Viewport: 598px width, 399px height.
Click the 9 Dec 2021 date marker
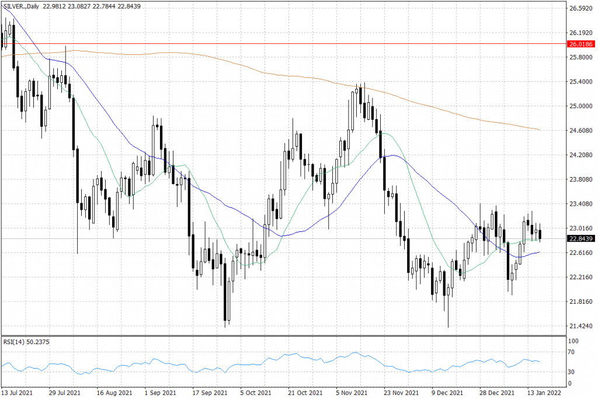(447, 392)
